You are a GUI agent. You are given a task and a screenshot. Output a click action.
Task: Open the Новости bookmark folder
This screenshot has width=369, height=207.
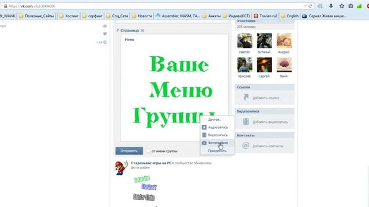coord(142,16)
